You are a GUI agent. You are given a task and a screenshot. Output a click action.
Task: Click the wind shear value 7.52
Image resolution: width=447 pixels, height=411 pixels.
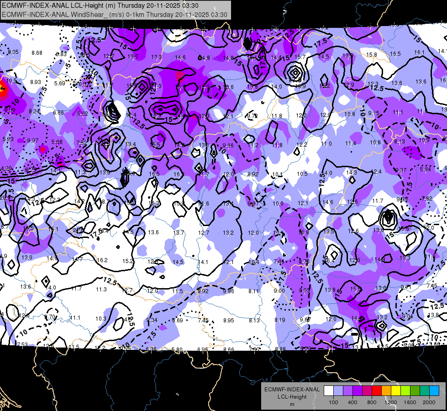[x=82, y=143]
